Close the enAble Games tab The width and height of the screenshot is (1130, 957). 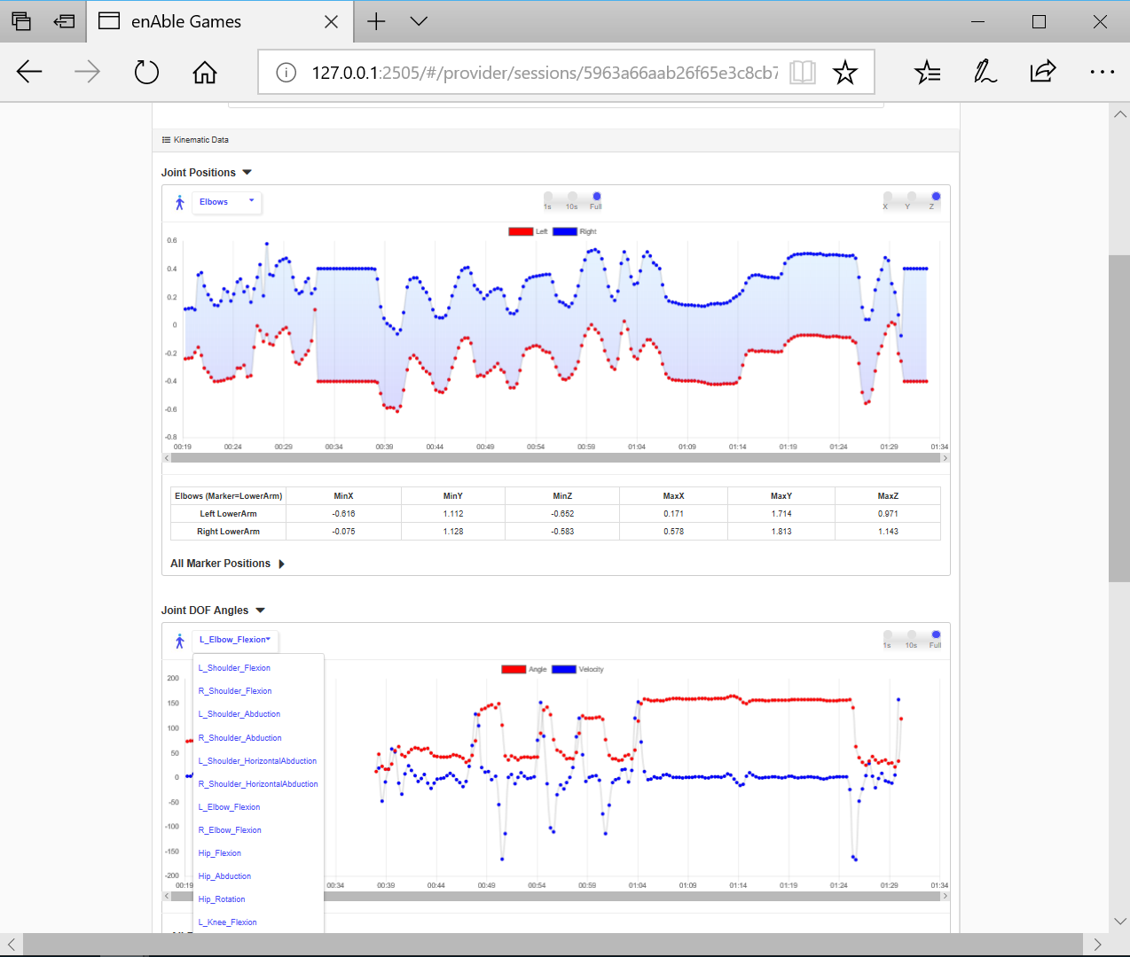pyautogui.click(x=331, y=21)
